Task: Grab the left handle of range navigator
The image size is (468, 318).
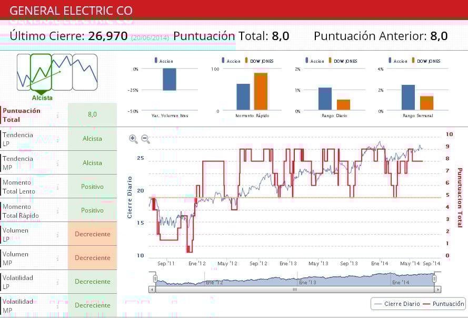Action: (x=155, y=279)
